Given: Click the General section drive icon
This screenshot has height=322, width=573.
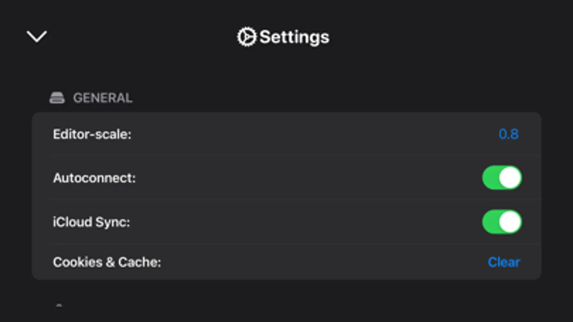Looking at the screenshot, I should tap(57, 98).
